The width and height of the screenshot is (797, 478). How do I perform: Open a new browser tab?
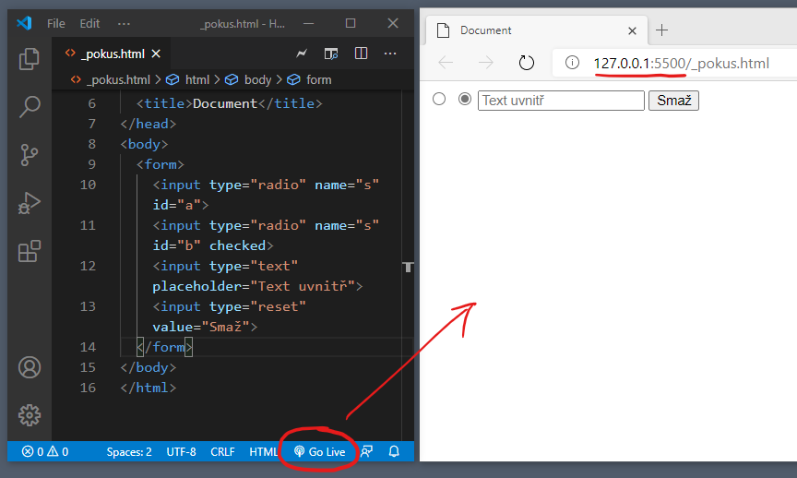[x=661, y=30]
